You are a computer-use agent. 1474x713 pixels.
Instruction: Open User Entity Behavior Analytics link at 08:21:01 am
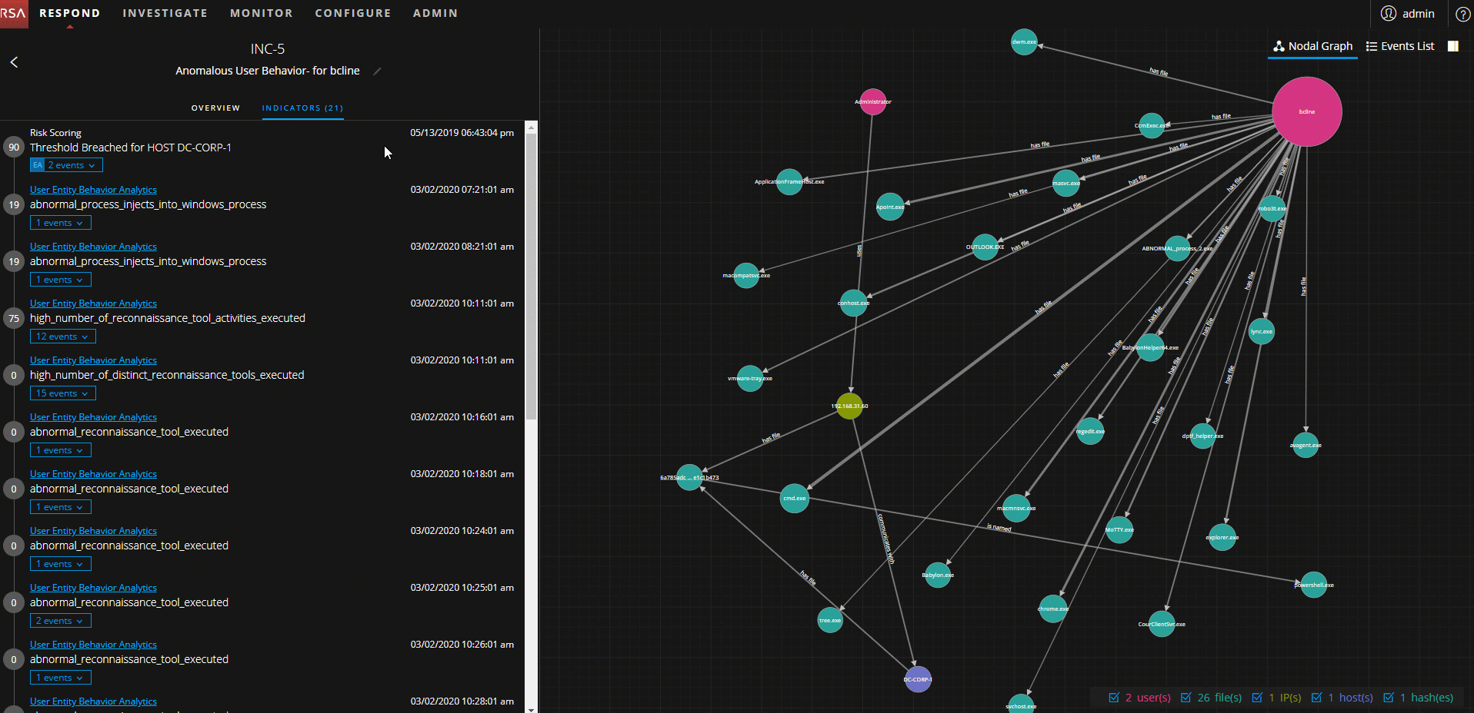point(93,247)
